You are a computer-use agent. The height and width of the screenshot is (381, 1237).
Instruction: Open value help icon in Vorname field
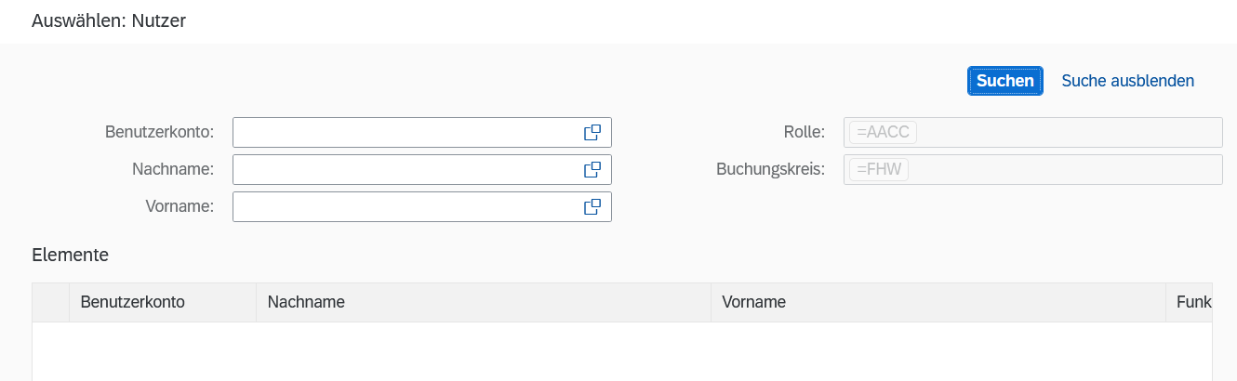click(x=592, y=207)
